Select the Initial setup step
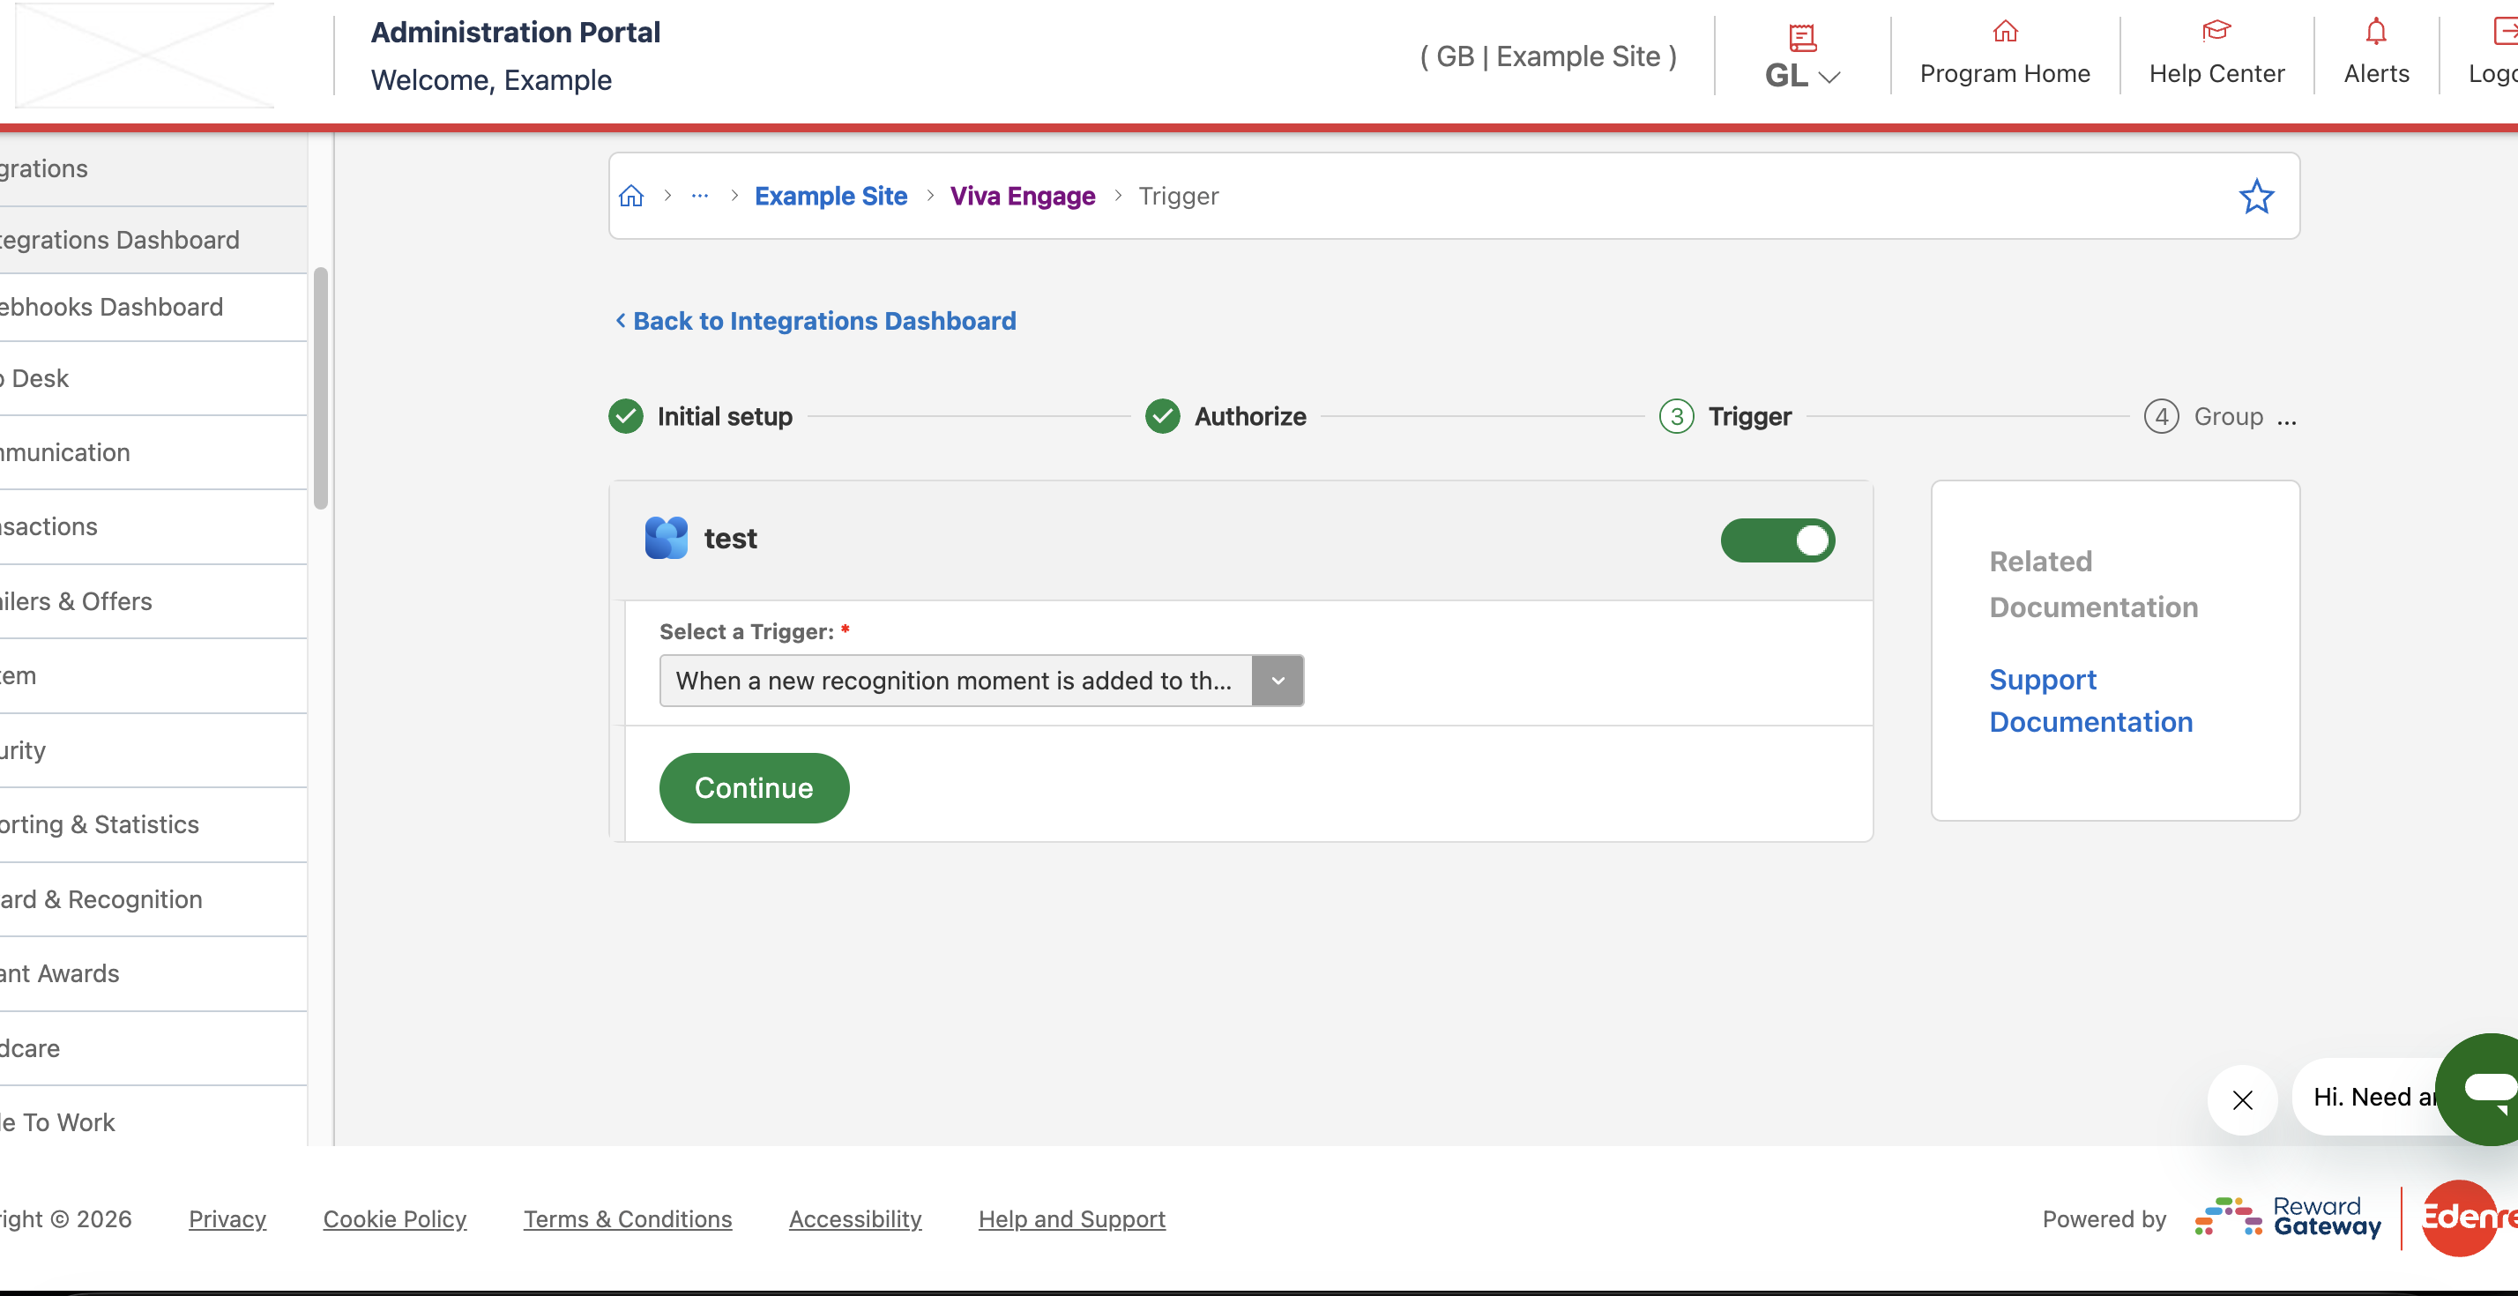 tap(700, 416)
